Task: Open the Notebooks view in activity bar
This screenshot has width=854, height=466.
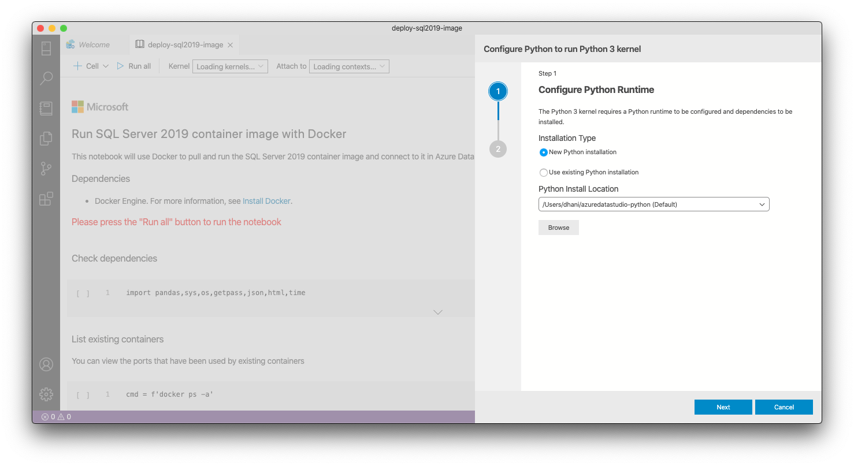Action: (46, 109)
